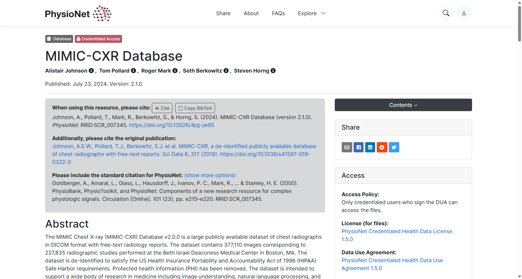Open PhysioNet Credentialed Health Data Use Agreement
This screenshot has width=522, height=279.
tap(392, 264)
